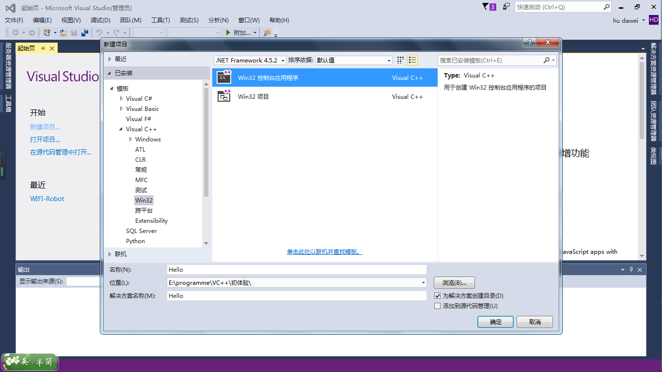The image size is (662, 372).
Task: Open the 附加 button dropdown arrow
Action: [255, 32]
